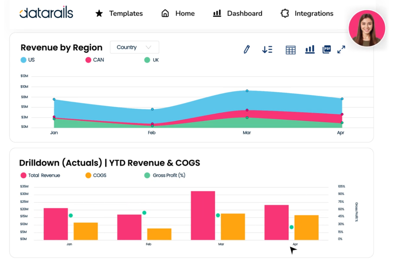
Task: Click the Country dropdown chevron arrow
Action: 148,47
